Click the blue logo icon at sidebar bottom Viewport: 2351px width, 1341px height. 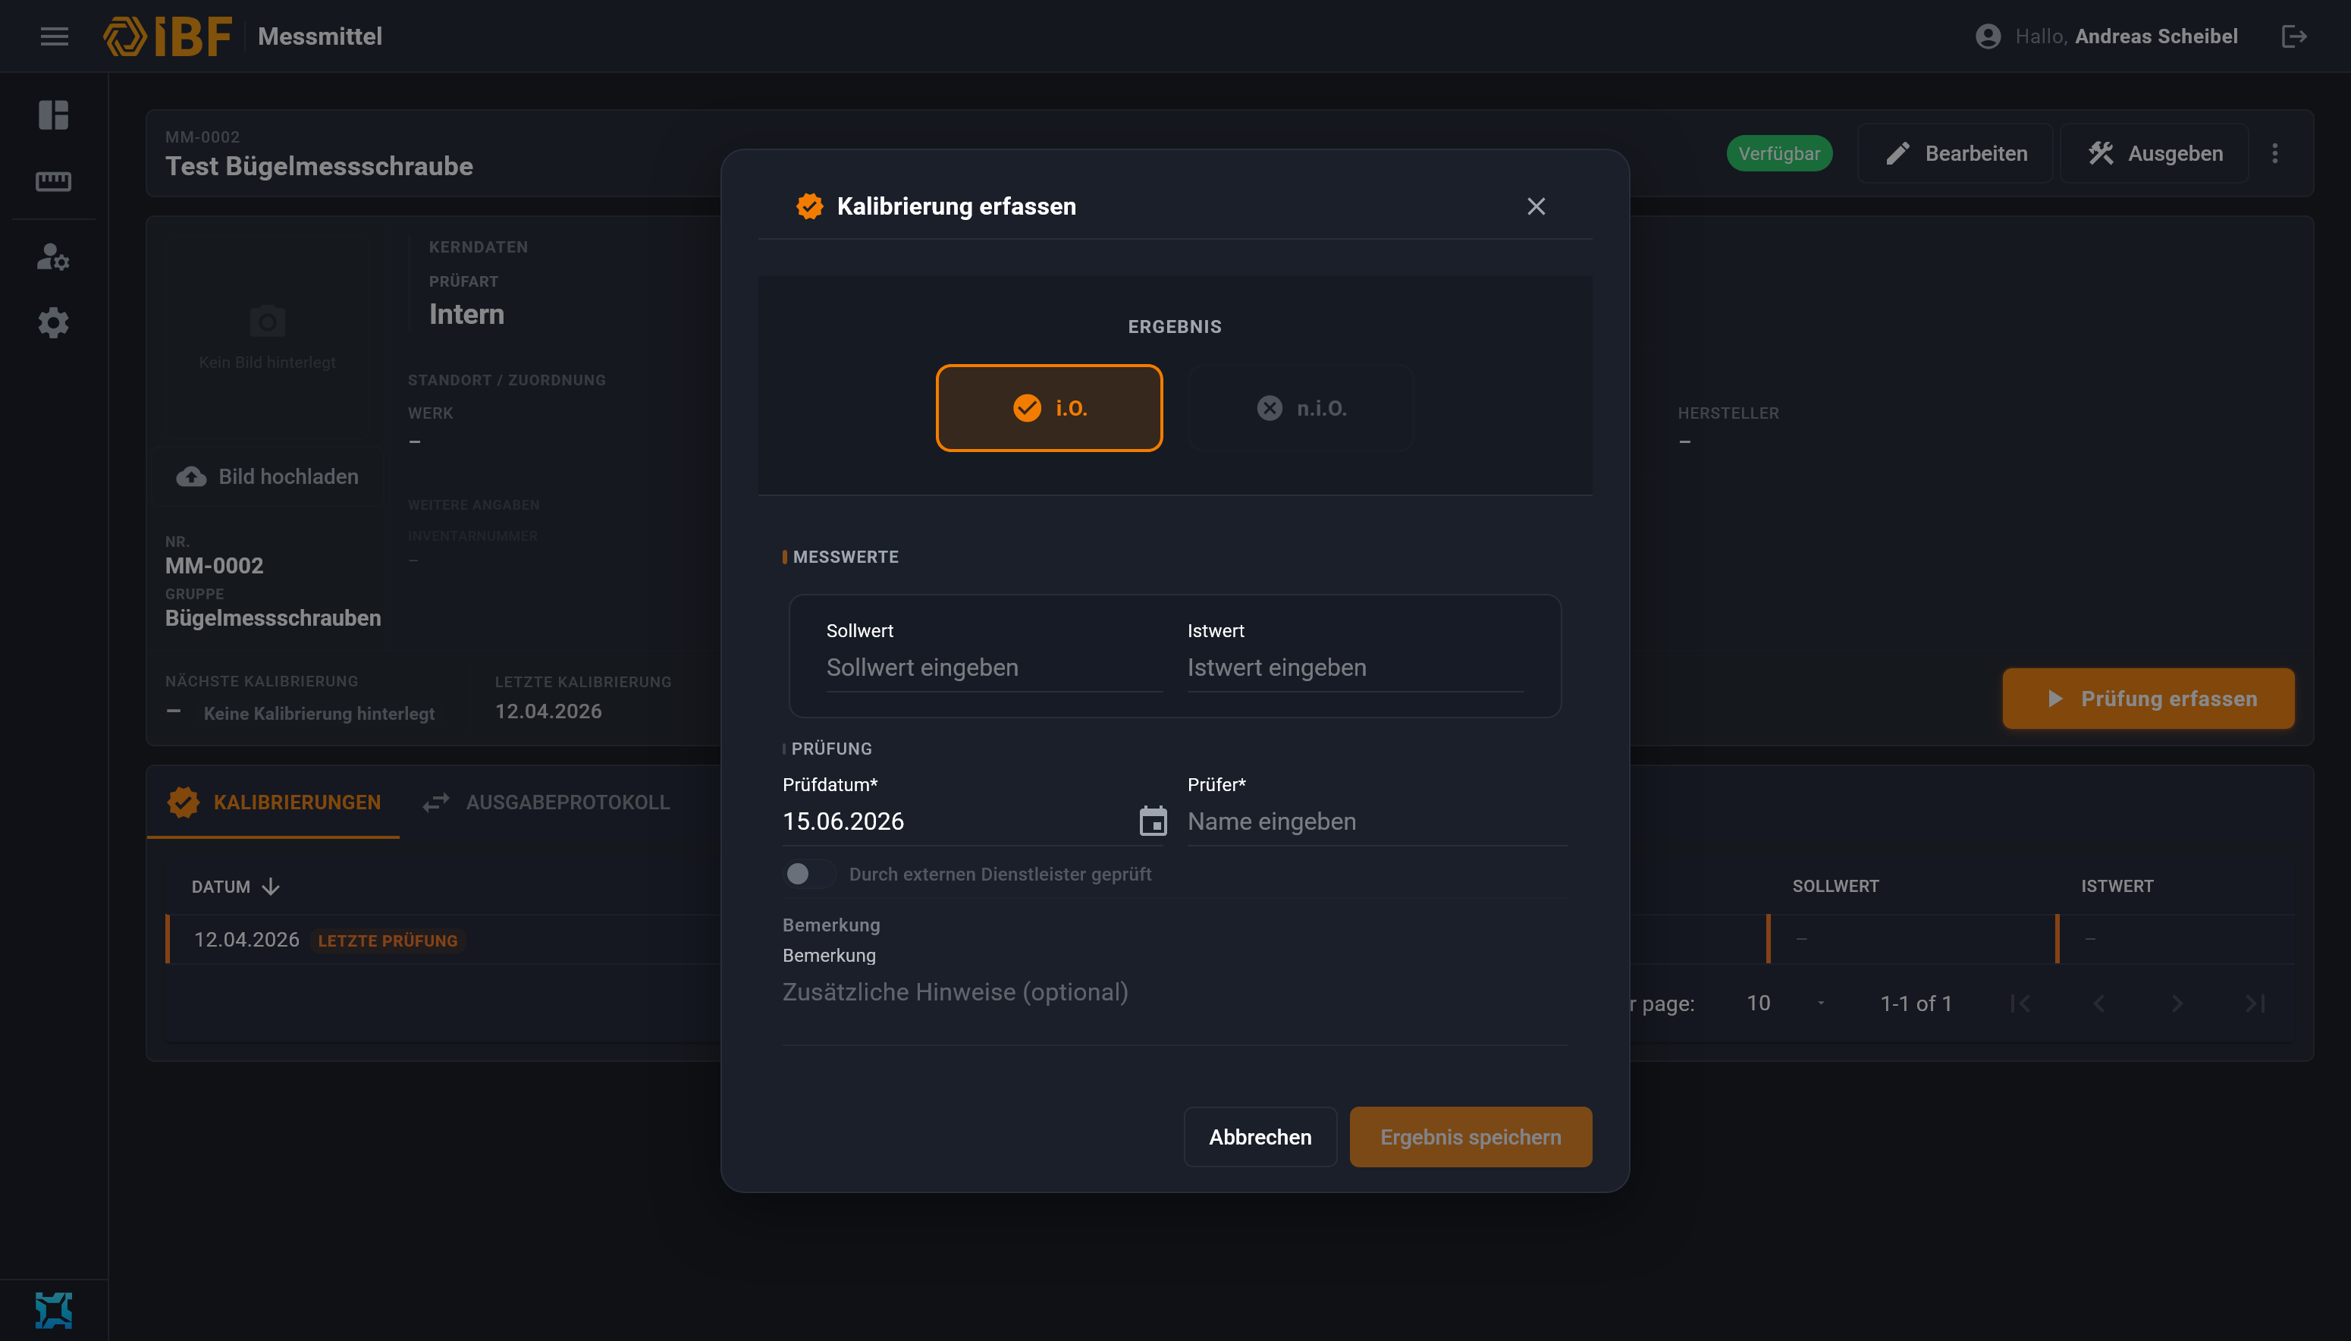pos(53,1310)
